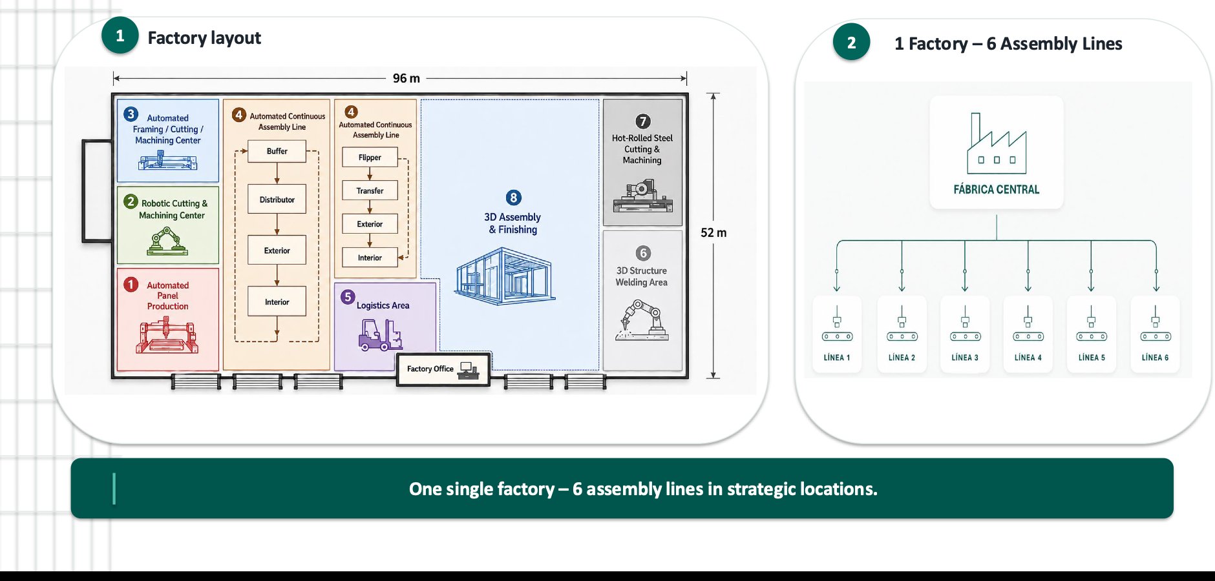Image resolution: width=1215 pixels, height=581 pixels.
Task: Click the grey number 6 badge
Action: tap(643, 253)
